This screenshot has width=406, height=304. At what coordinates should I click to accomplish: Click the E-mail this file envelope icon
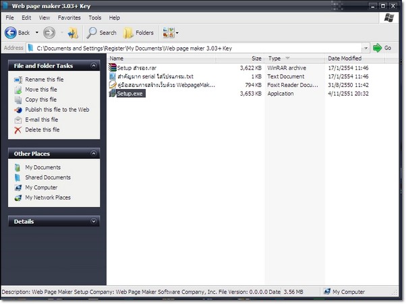(x=18, y=120)
